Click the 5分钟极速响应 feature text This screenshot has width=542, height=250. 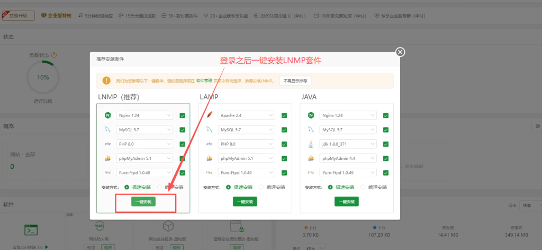(x=99, y=16)
